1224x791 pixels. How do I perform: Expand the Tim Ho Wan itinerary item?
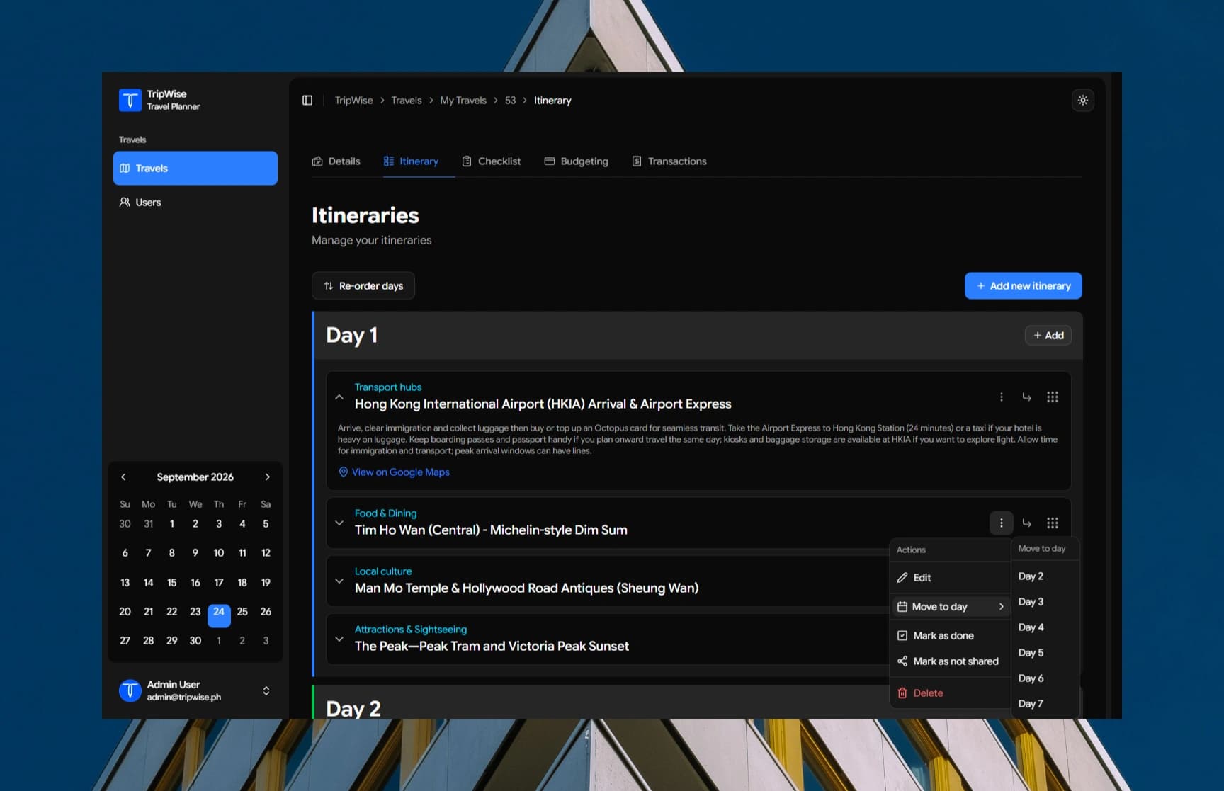339,523
